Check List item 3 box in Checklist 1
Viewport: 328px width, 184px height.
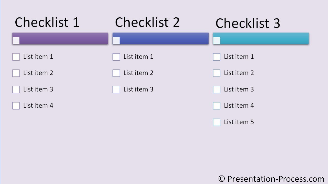point(16,90)
